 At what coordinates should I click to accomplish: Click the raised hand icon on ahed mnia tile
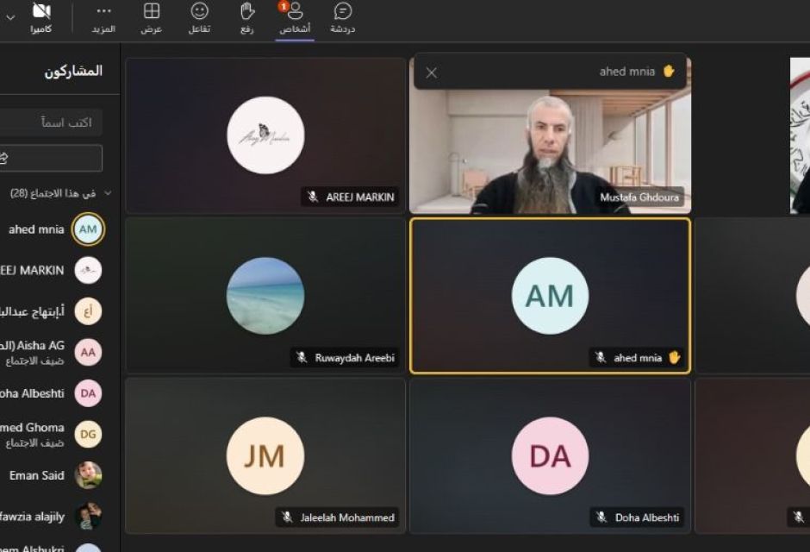pos(674,357)
